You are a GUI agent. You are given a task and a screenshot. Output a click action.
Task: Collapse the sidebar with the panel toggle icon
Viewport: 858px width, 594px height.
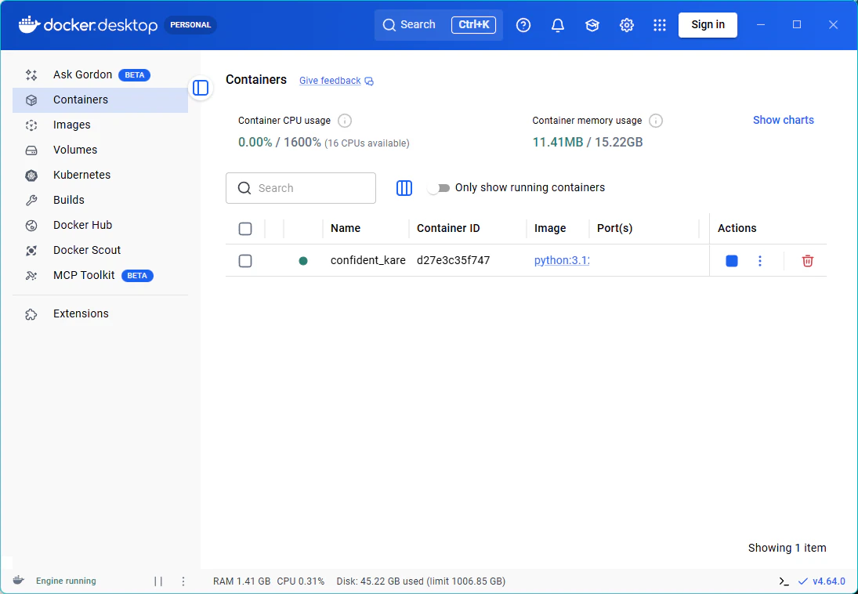click(201, 88)
